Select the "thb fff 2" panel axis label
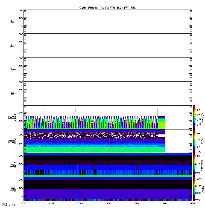The height and width of the screenshot is (219, 205). coord(13,45)
